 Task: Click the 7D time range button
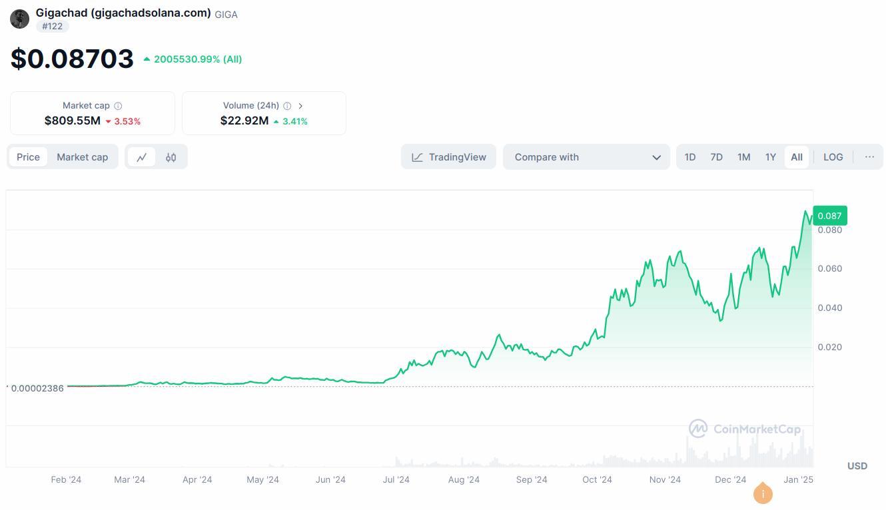click(716, 156)
